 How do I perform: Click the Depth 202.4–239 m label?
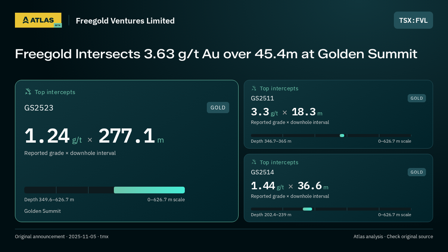pyautogui.click(x=271, y=215)
